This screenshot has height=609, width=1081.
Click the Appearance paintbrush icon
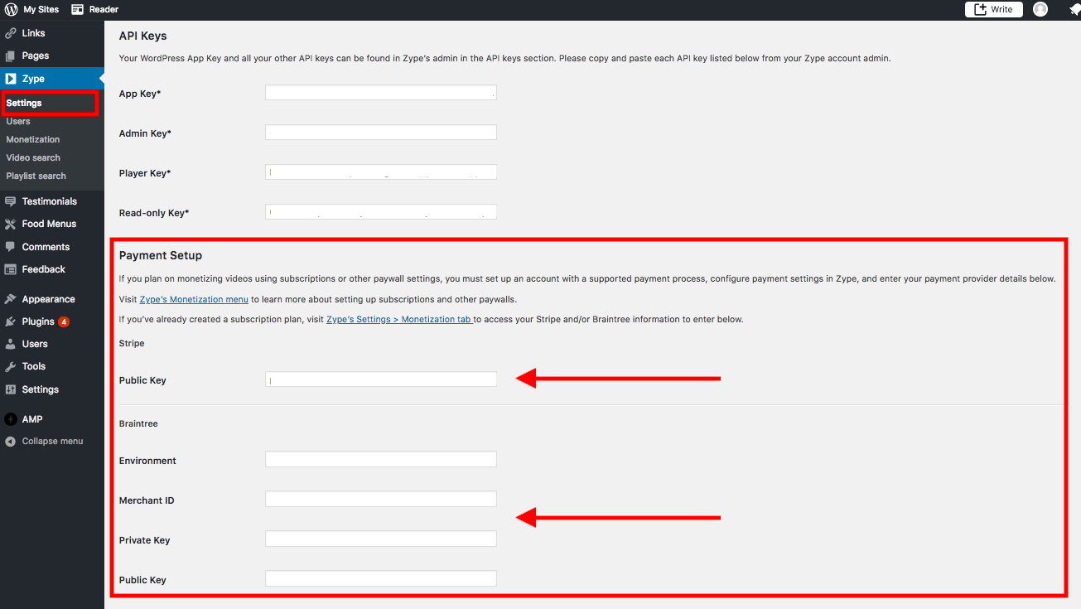pyautogui.click(x=10, y=299)
